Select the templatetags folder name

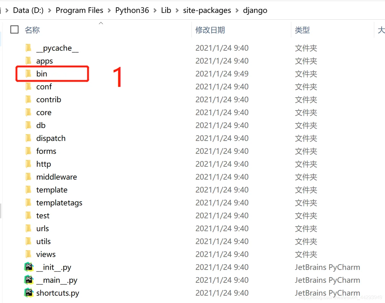pos(59,203)
